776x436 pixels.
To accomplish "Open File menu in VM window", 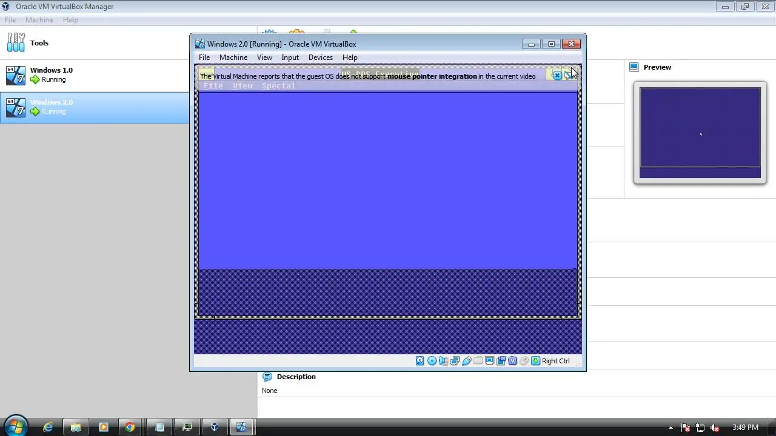I will [x=204, y=58].
